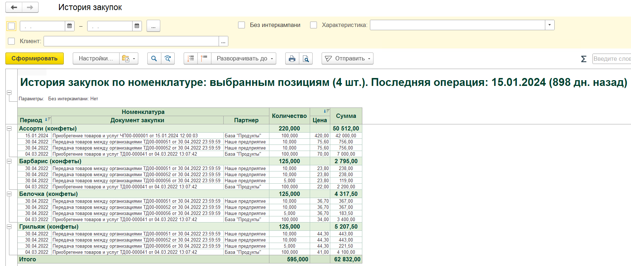Focus the Клиент input field
Viewport: 631px width, 266px height.
(x=131, y=41)
